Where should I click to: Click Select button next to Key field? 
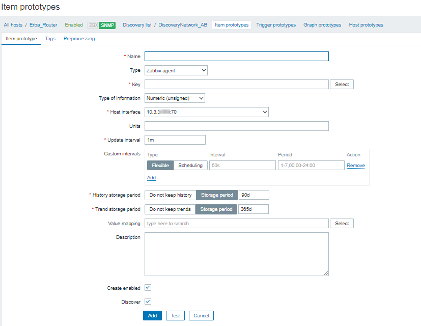[342, 85]
